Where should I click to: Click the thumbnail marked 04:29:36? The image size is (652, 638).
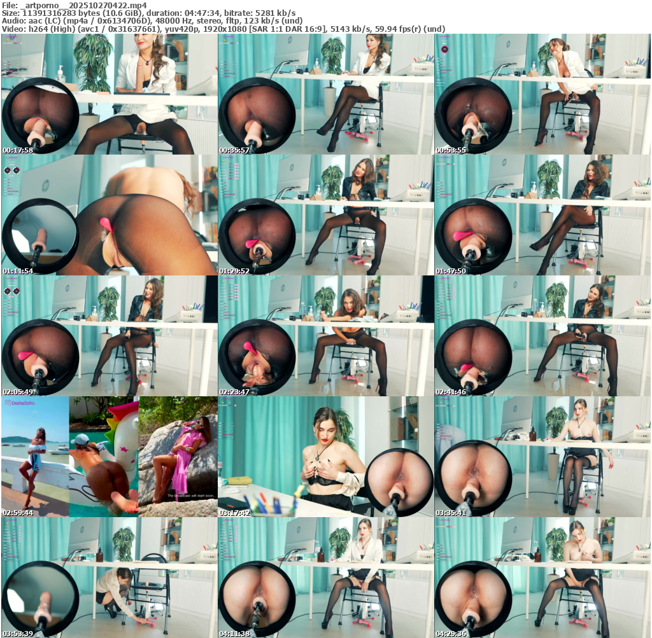[542, 578]
